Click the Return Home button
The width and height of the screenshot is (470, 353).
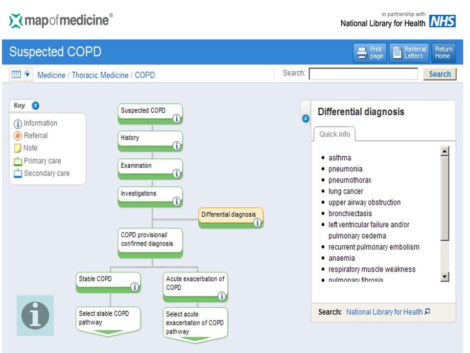tap(444, 53)
